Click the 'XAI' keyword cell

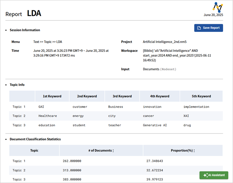coord(186,116)
